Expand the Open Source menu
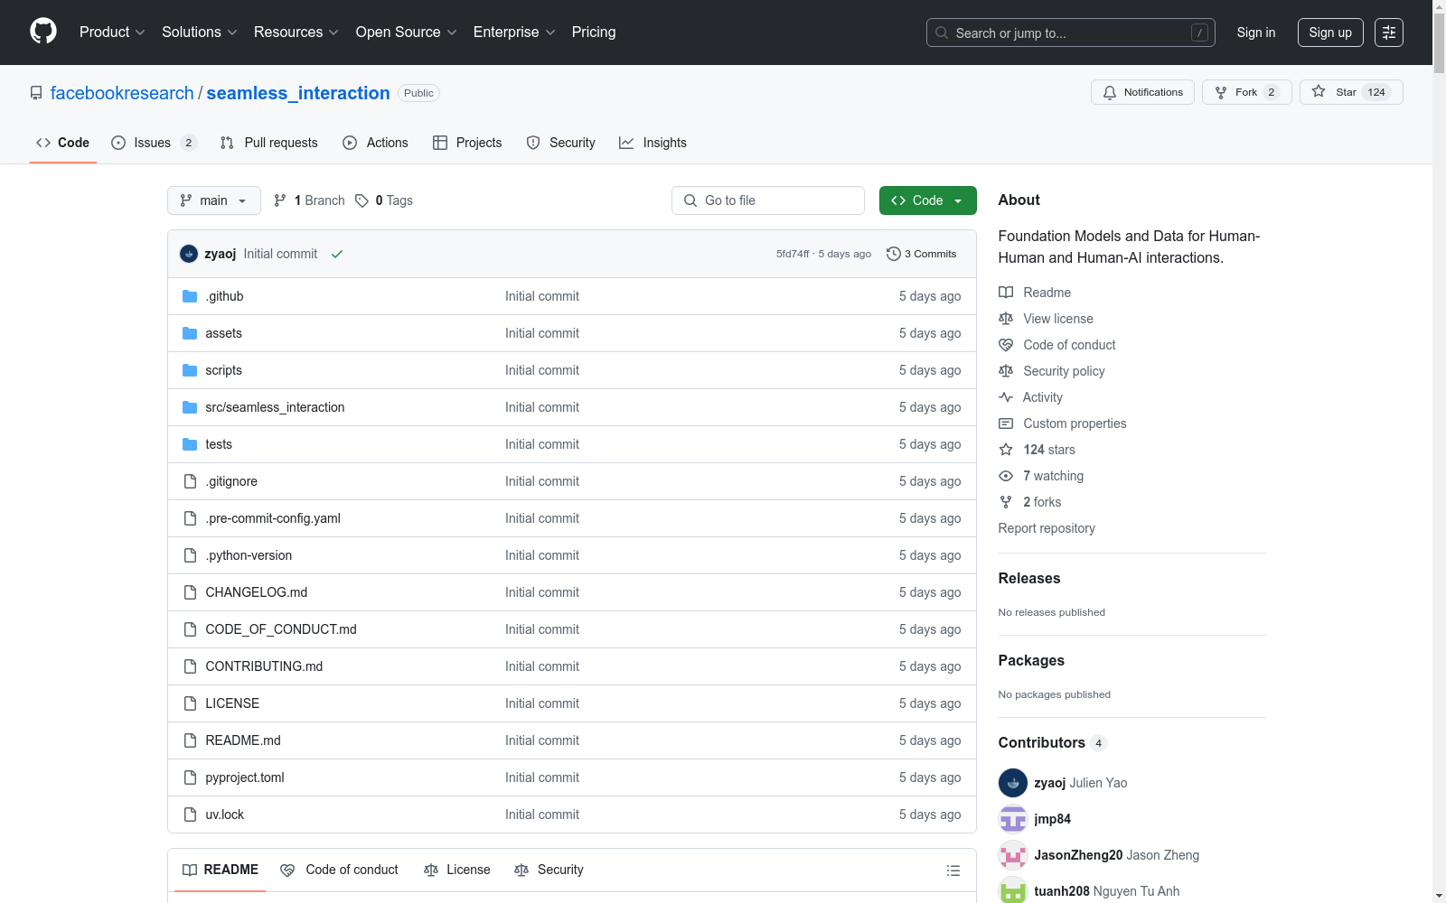 [x=406, y=33]
